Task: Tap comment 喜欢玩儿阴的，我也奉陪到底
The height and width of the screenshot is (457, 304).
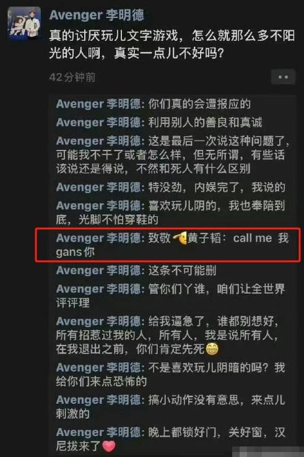Action: point(171,213)
